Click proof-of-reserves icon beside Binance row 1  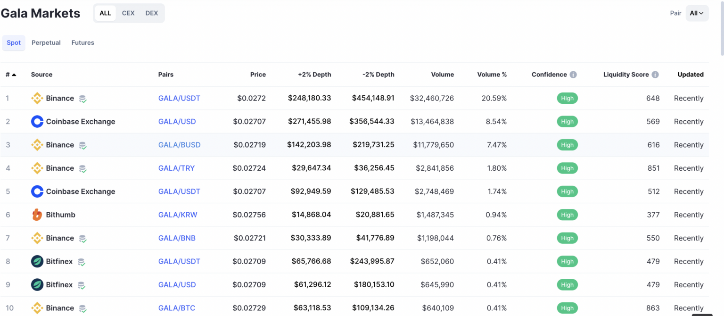[x=83, y=99]
